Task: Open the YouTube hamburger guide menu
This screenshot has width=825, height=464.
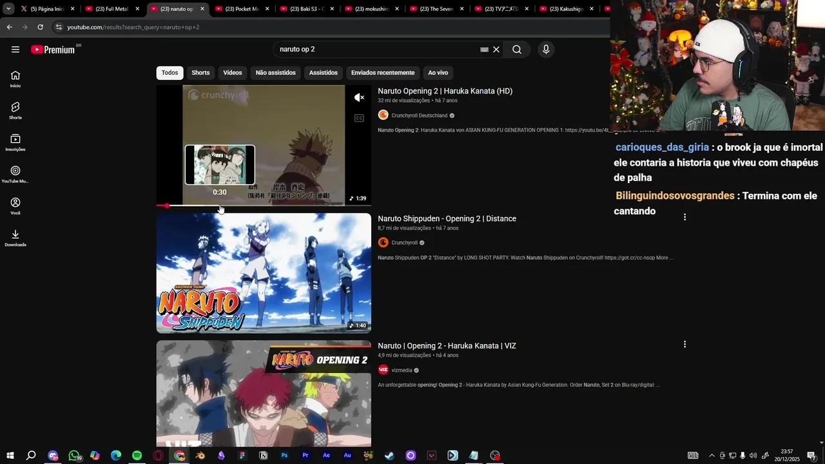Action: pos(15,50)
